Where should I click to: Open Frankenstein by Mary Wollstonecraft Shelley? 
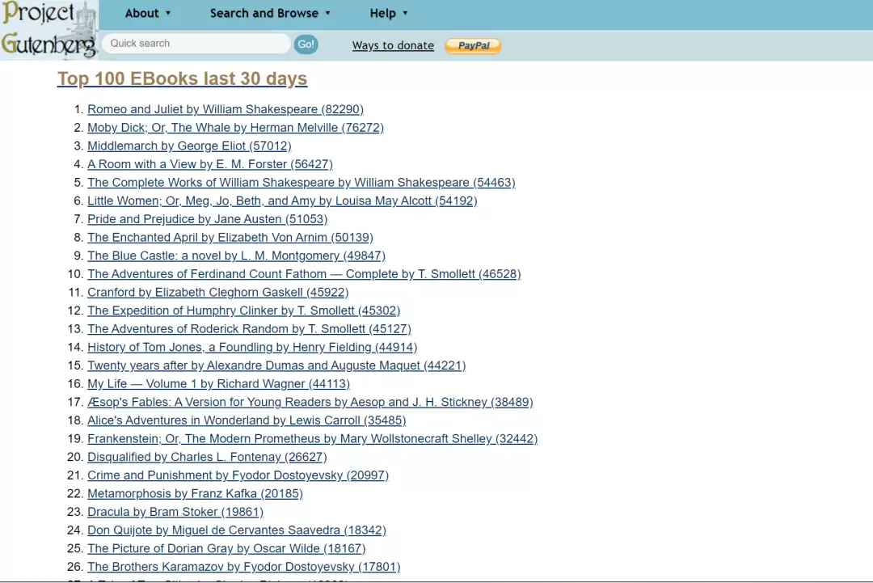(312, 439)
